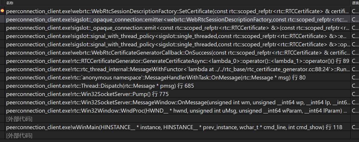The image size is (359, 142).
Task: Select the GenerateCertificateAsync lambda frame at 行 89
Action: tap(178, 61)
